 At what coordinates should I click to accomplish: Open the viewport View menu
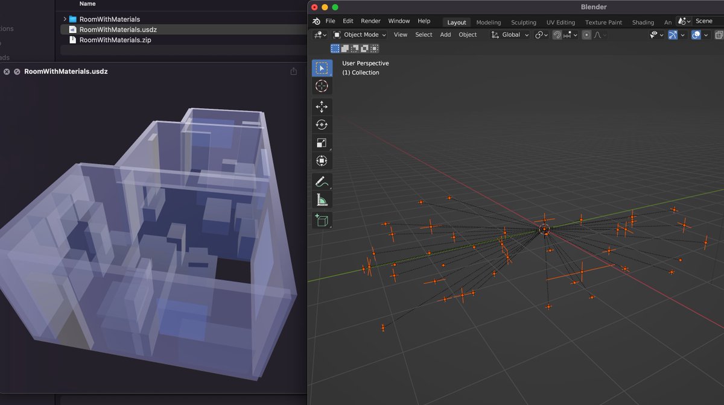tap(401, 35)
